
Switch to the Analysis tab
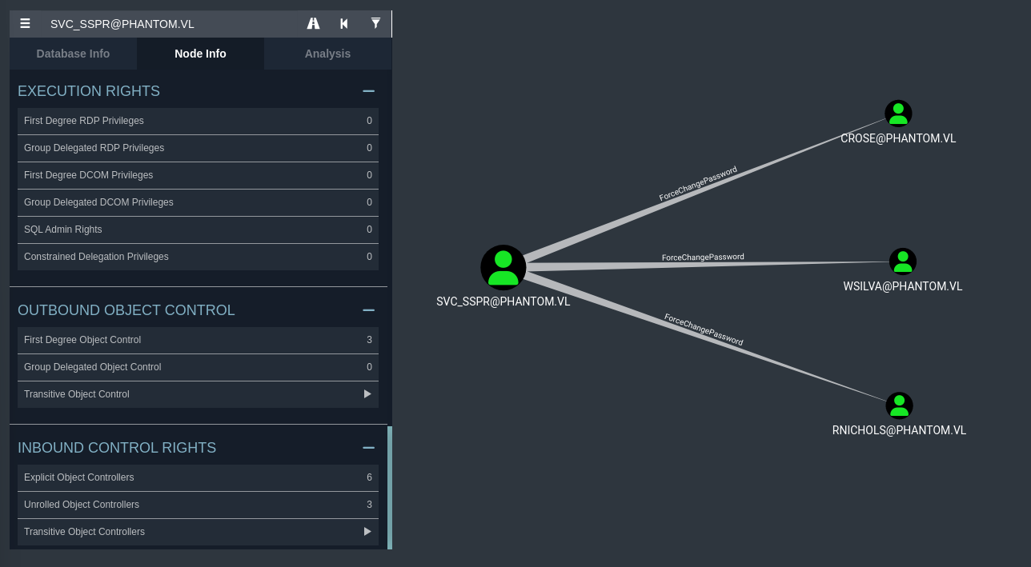tap(327, 54)
